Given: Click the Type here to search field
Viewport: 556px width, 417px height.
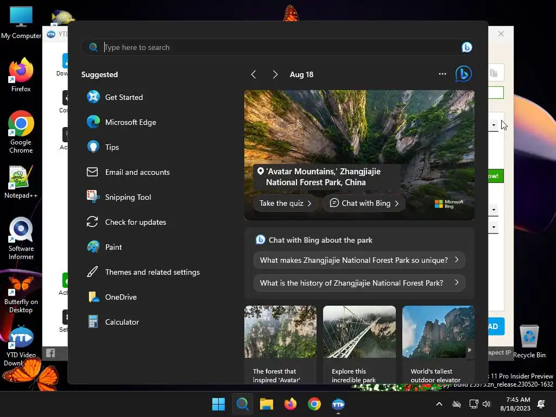Looking at the screenshot, I should pyautogui.click(x=276, y=47).
